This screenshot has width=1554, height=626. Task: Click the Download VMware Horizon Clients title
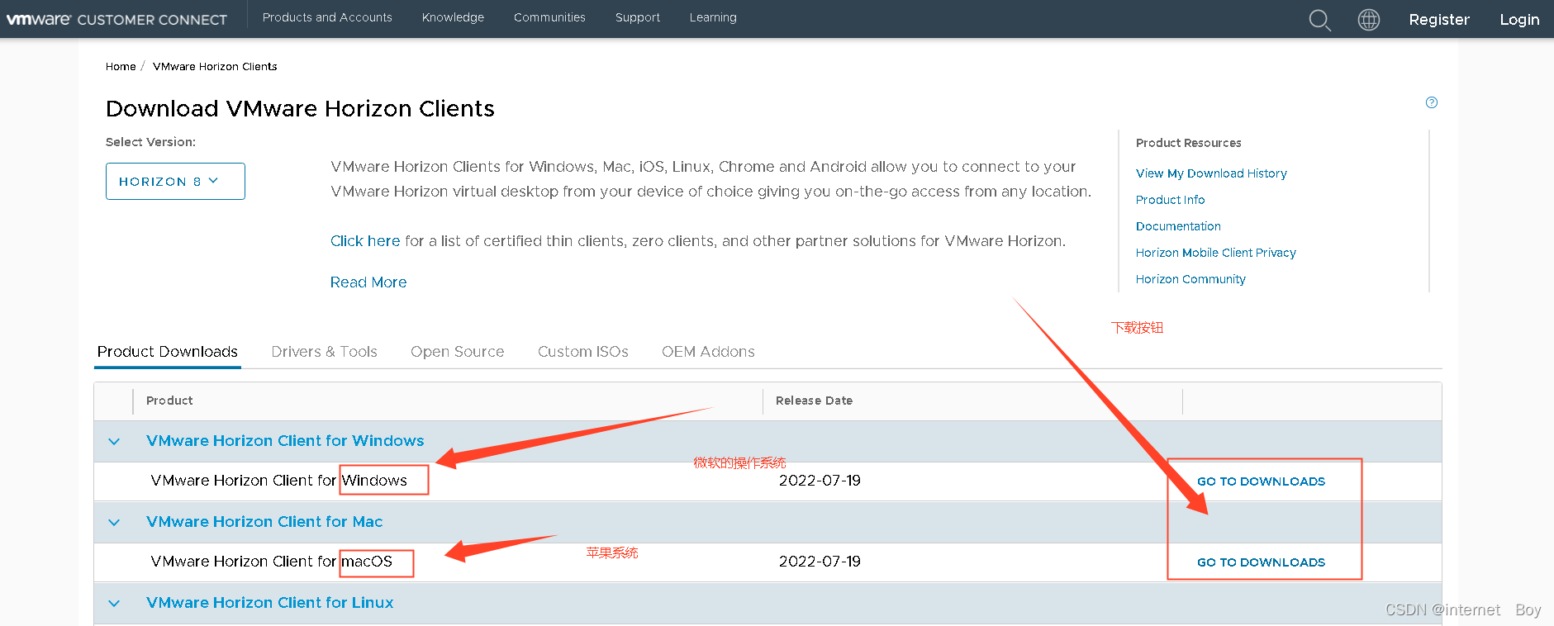(300, 109)
